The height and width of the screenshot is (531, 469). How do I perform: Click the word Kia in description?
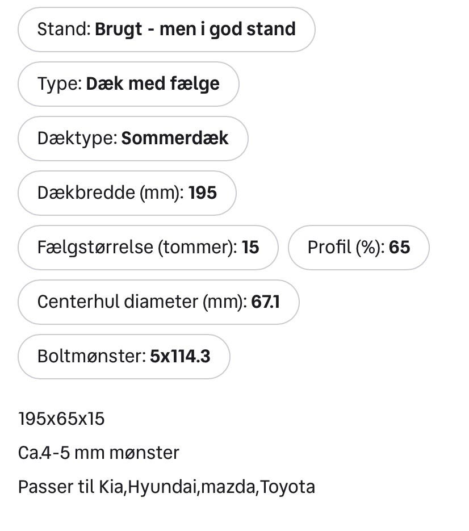pyautogui.click(x=111, y=487)
